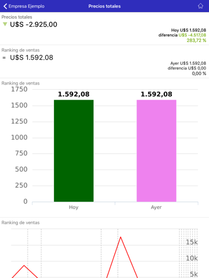
Task: Tap the back chevron arrow
Action: pos(5,6)
